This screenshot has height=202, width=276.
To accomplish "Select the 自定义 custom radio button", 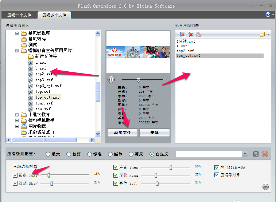I will [152, 154].
